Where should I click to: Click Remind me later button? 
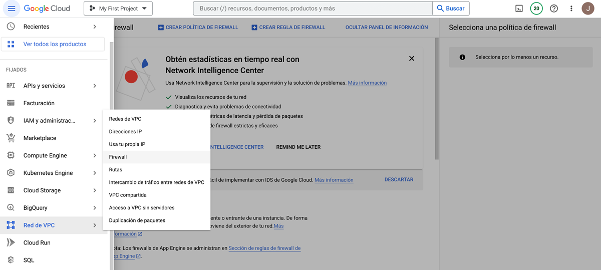click(x=298, y=147)
